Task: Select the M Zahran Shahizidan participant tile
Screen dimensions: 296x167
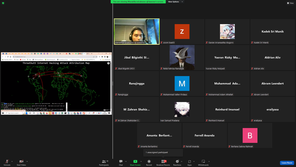Action: (137, 109)
